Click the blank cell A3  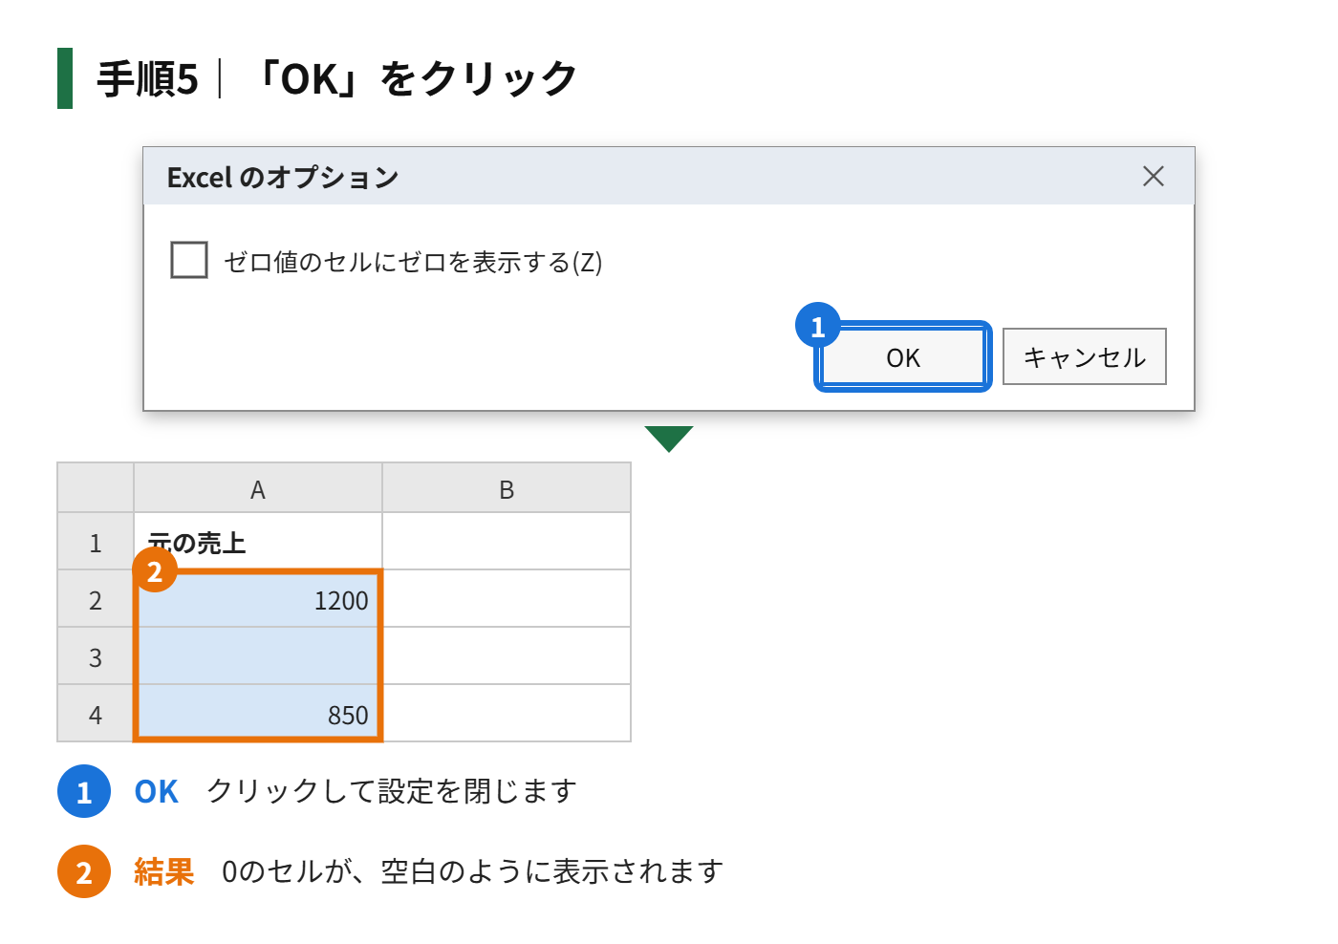click(258, 656)
